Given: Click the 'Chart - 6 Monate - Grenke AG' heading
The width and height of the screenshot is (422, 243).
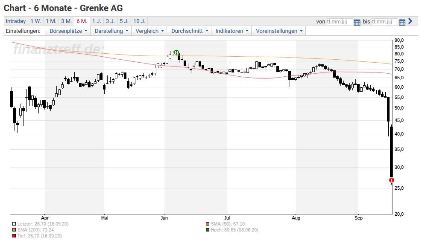Looking at the screenshot, I should [63, 8].
